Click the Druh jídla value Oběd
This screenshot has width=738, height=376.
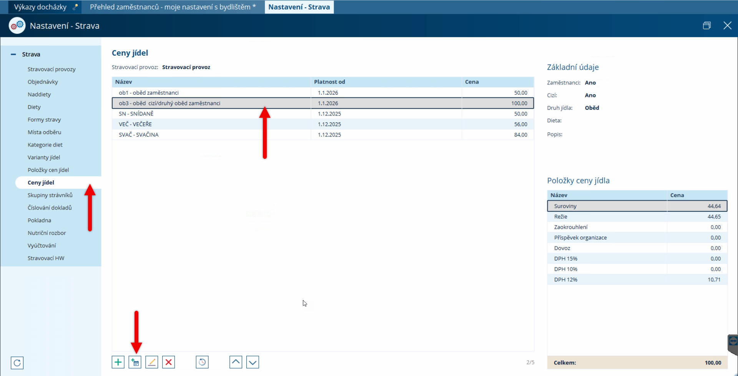click(592, 108)
